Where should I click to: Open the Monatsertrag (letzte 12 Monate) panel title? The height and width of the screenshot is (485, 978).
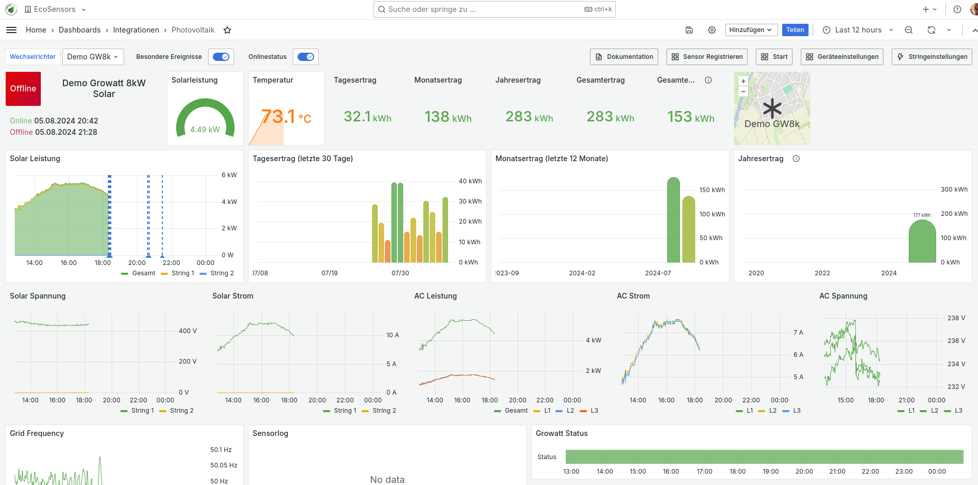click(x=552, y=159)
